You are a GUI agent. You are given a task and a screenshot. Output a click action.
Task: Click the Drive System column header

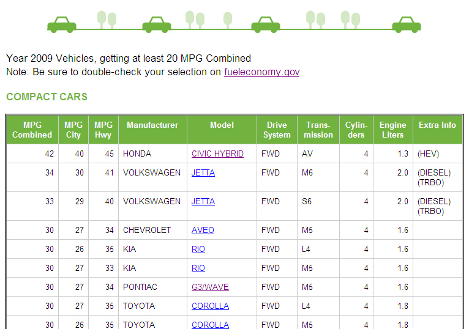(x=277, y=130)
